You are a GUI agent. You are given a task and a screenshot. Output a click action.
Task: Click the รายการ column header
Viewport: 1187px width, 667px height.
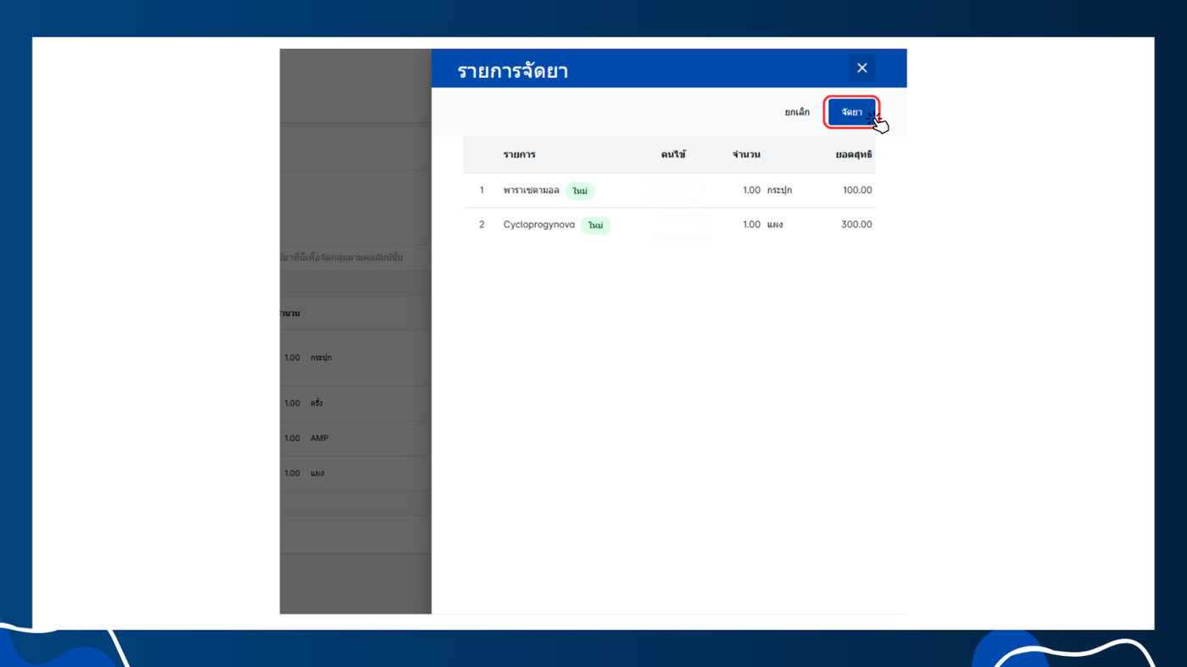coord(519,155)
